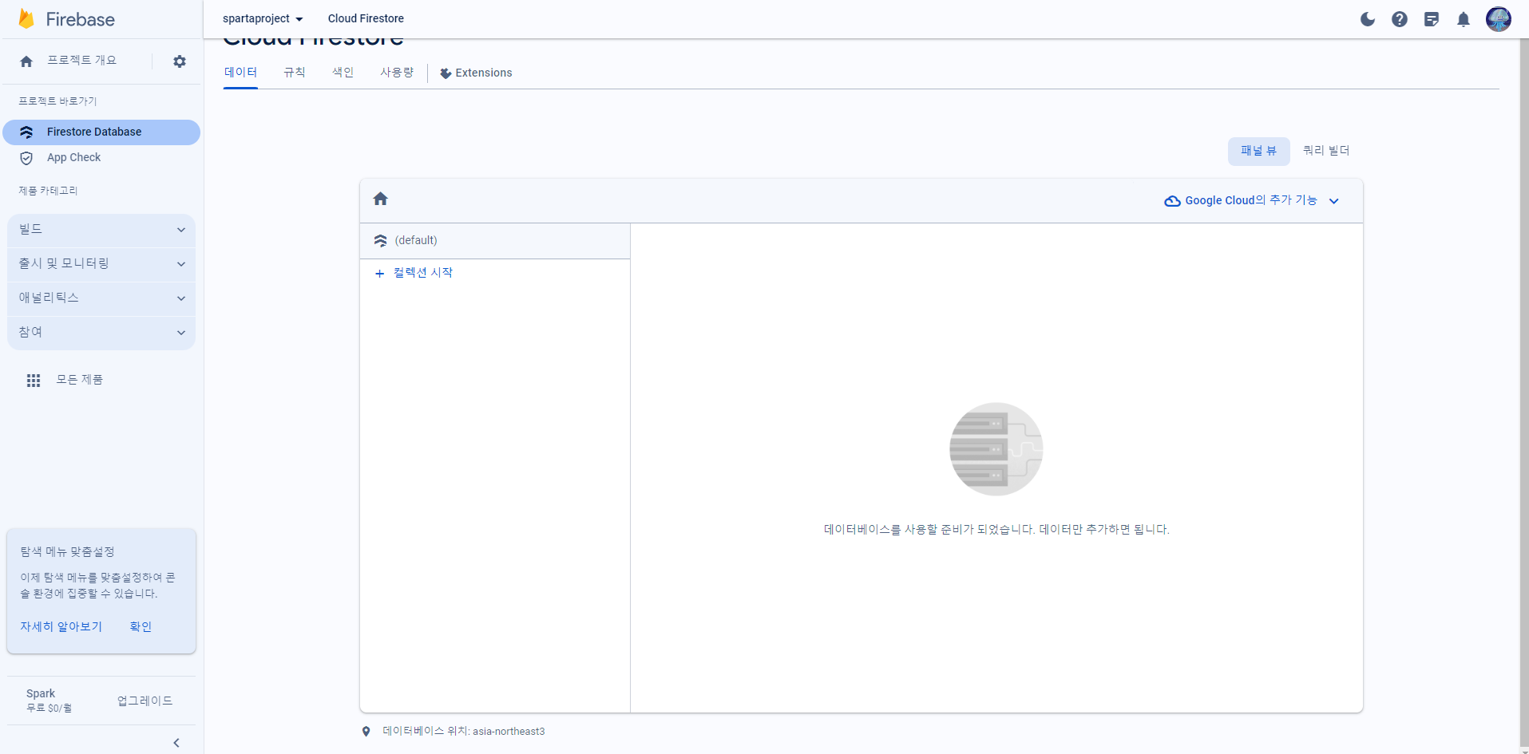Click Cloud Firestore breadcrumb in header

coord(366,18)
